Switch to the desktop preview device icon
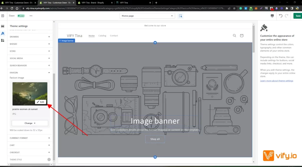Viewport: 302px width, 167px height. [272, 16]
